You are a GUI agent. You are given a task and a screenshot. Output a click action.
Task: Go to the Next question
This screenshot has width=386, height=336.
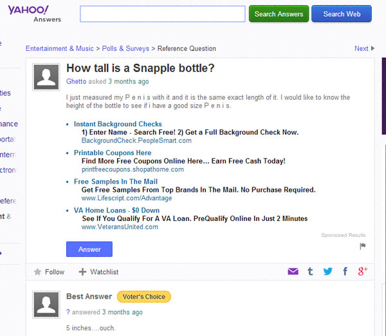click(363, 48)
